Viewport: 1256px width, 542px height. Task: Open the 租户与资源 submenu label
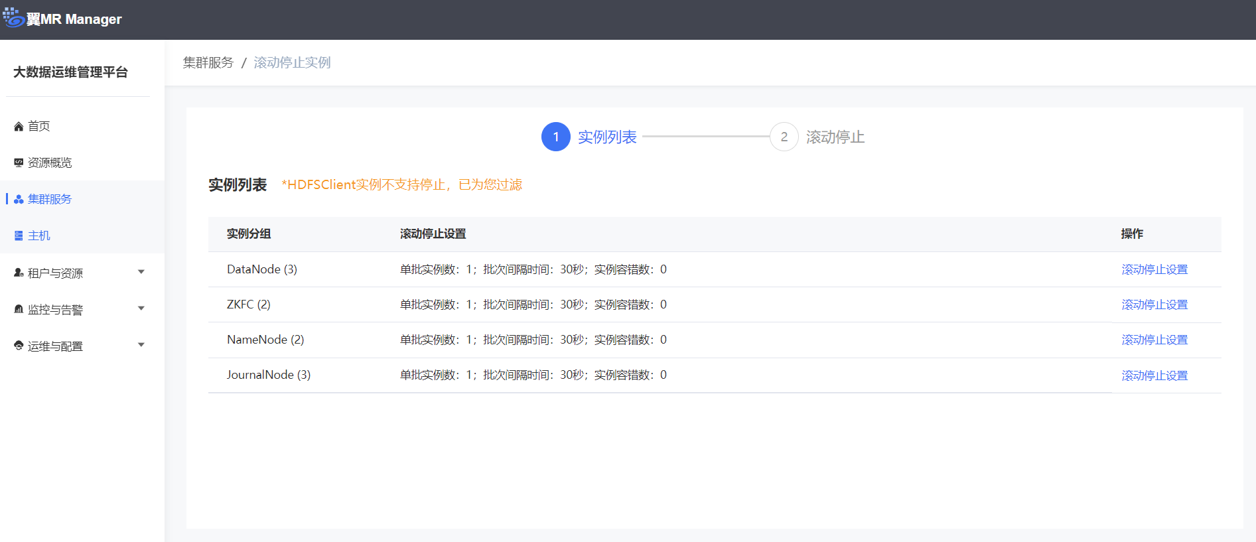tap(55, 273)
